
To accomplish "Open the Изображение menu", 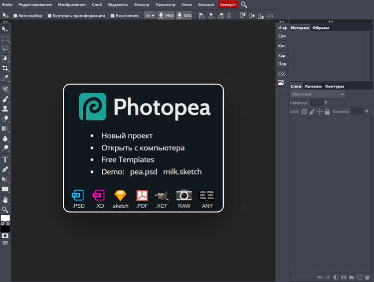I will [x=72, y=4].
